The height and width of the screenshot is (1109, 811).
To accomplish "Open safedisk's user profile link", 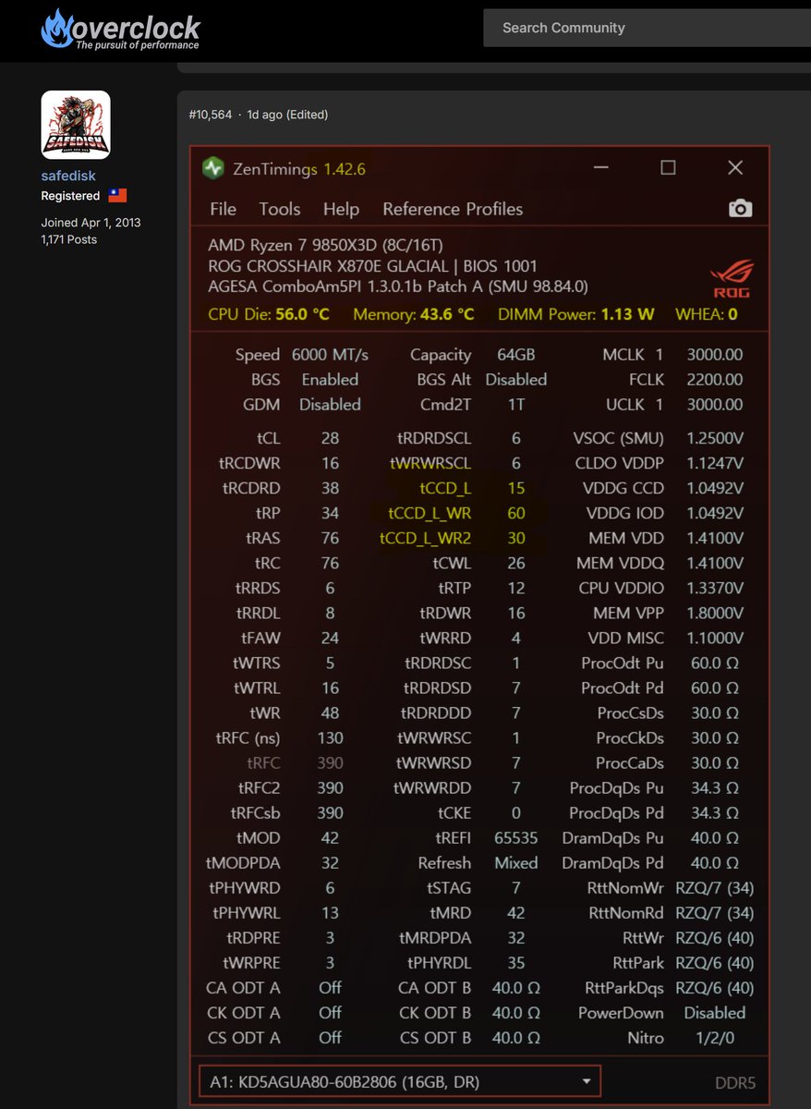I will tap(68, 176).
